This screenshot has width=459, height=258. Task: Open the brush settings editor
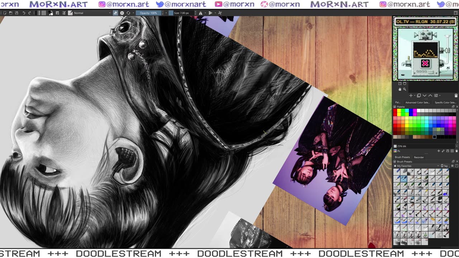[57, 13]
